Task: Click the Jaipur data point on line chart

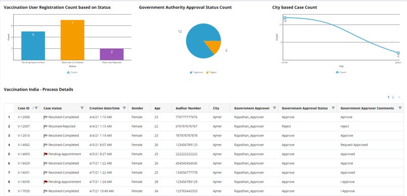Action: point(398,53)
